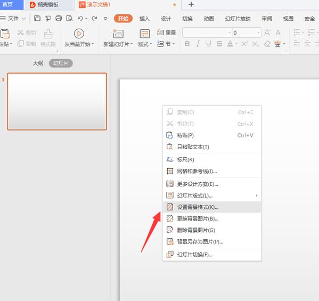Click the increase font size icon
319x301 pixels.
(267, 32)
